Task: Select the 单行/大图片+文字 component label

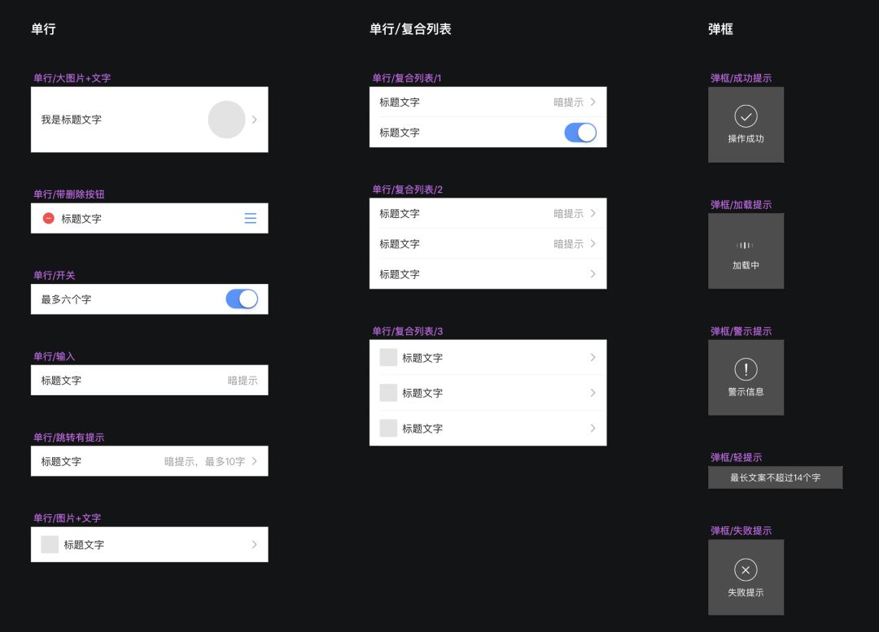Action: point(72,78)
